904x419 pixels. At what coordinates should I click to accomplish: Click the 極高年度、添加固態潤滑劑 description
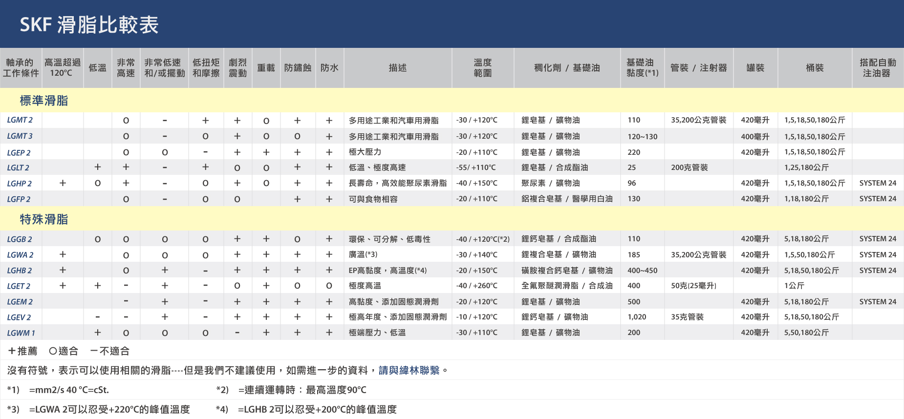coord(398,317)
